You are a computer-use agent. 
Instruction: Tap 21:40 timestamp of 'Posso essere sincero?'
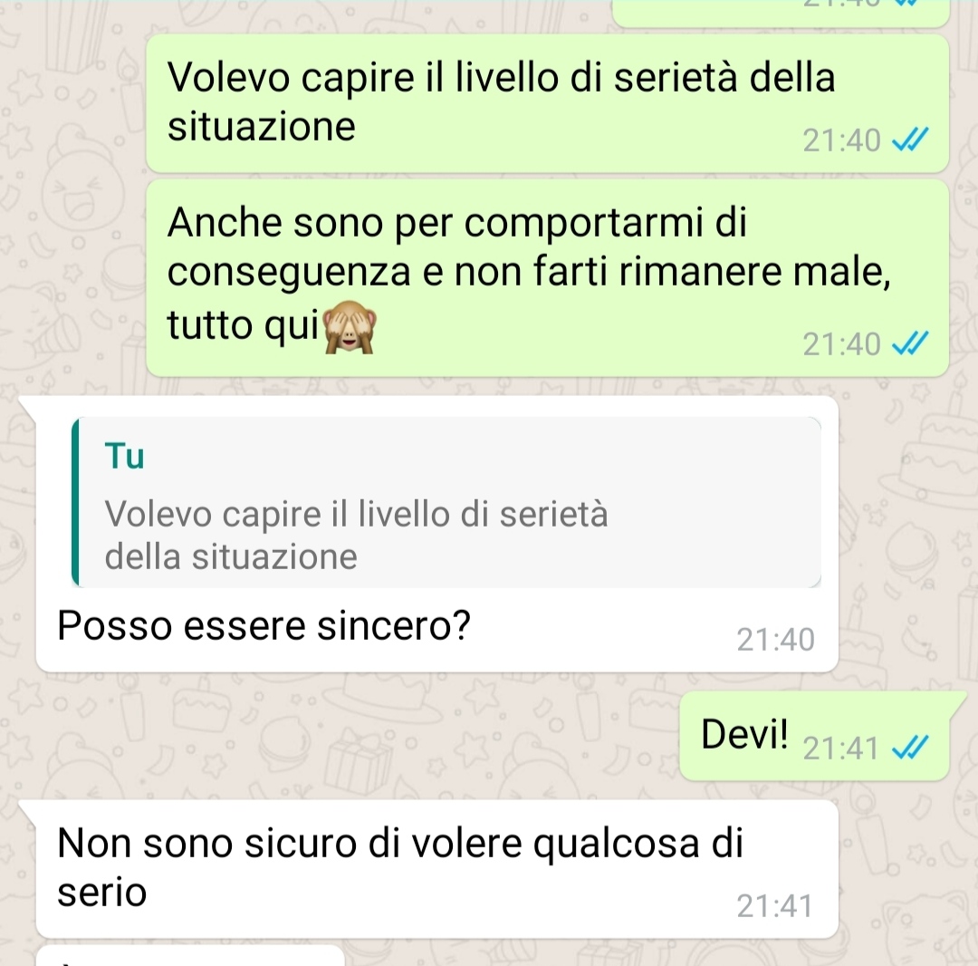775,640
